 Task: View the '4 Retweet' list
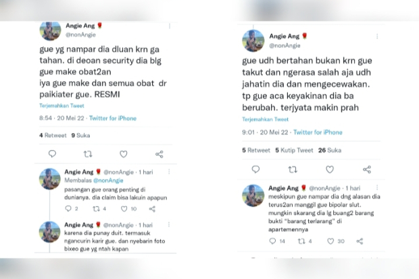(53, 135)
